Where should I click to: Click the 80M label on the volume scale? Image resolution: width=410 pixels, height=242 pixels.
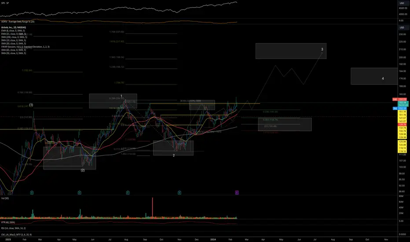point(401,196)
